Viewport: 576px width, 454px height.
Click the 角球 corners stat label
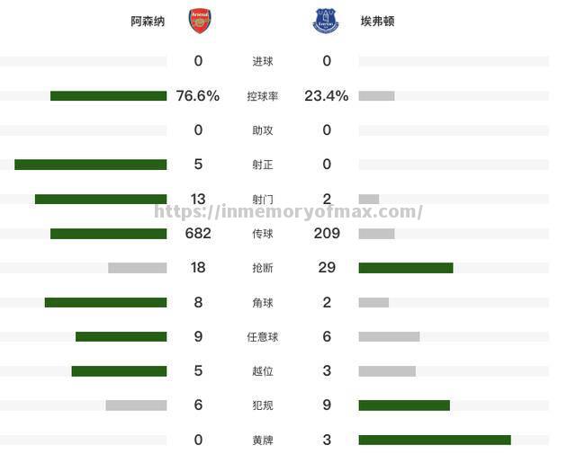click(263, 303)
